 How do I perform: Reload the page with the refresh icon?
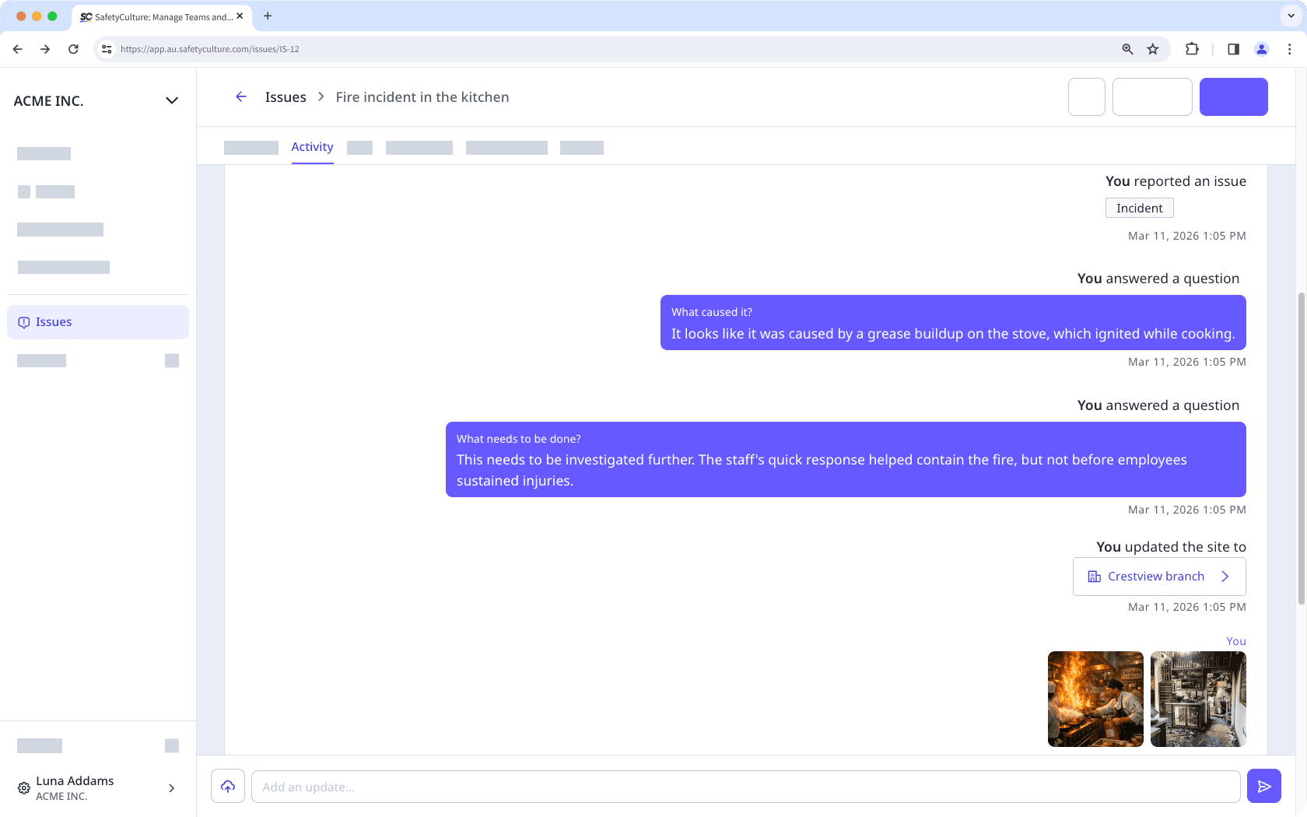coord(73,49)
